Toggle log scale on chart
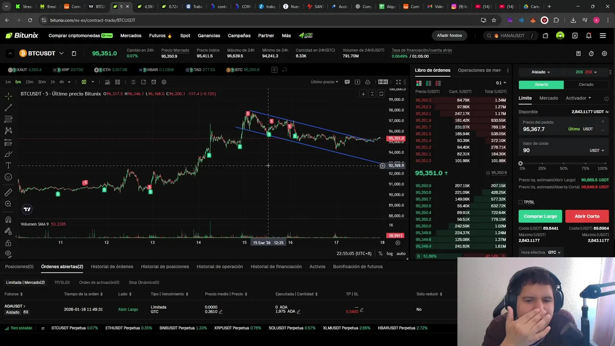The height and width of the screenshot is (346, 615). (390, 253)
